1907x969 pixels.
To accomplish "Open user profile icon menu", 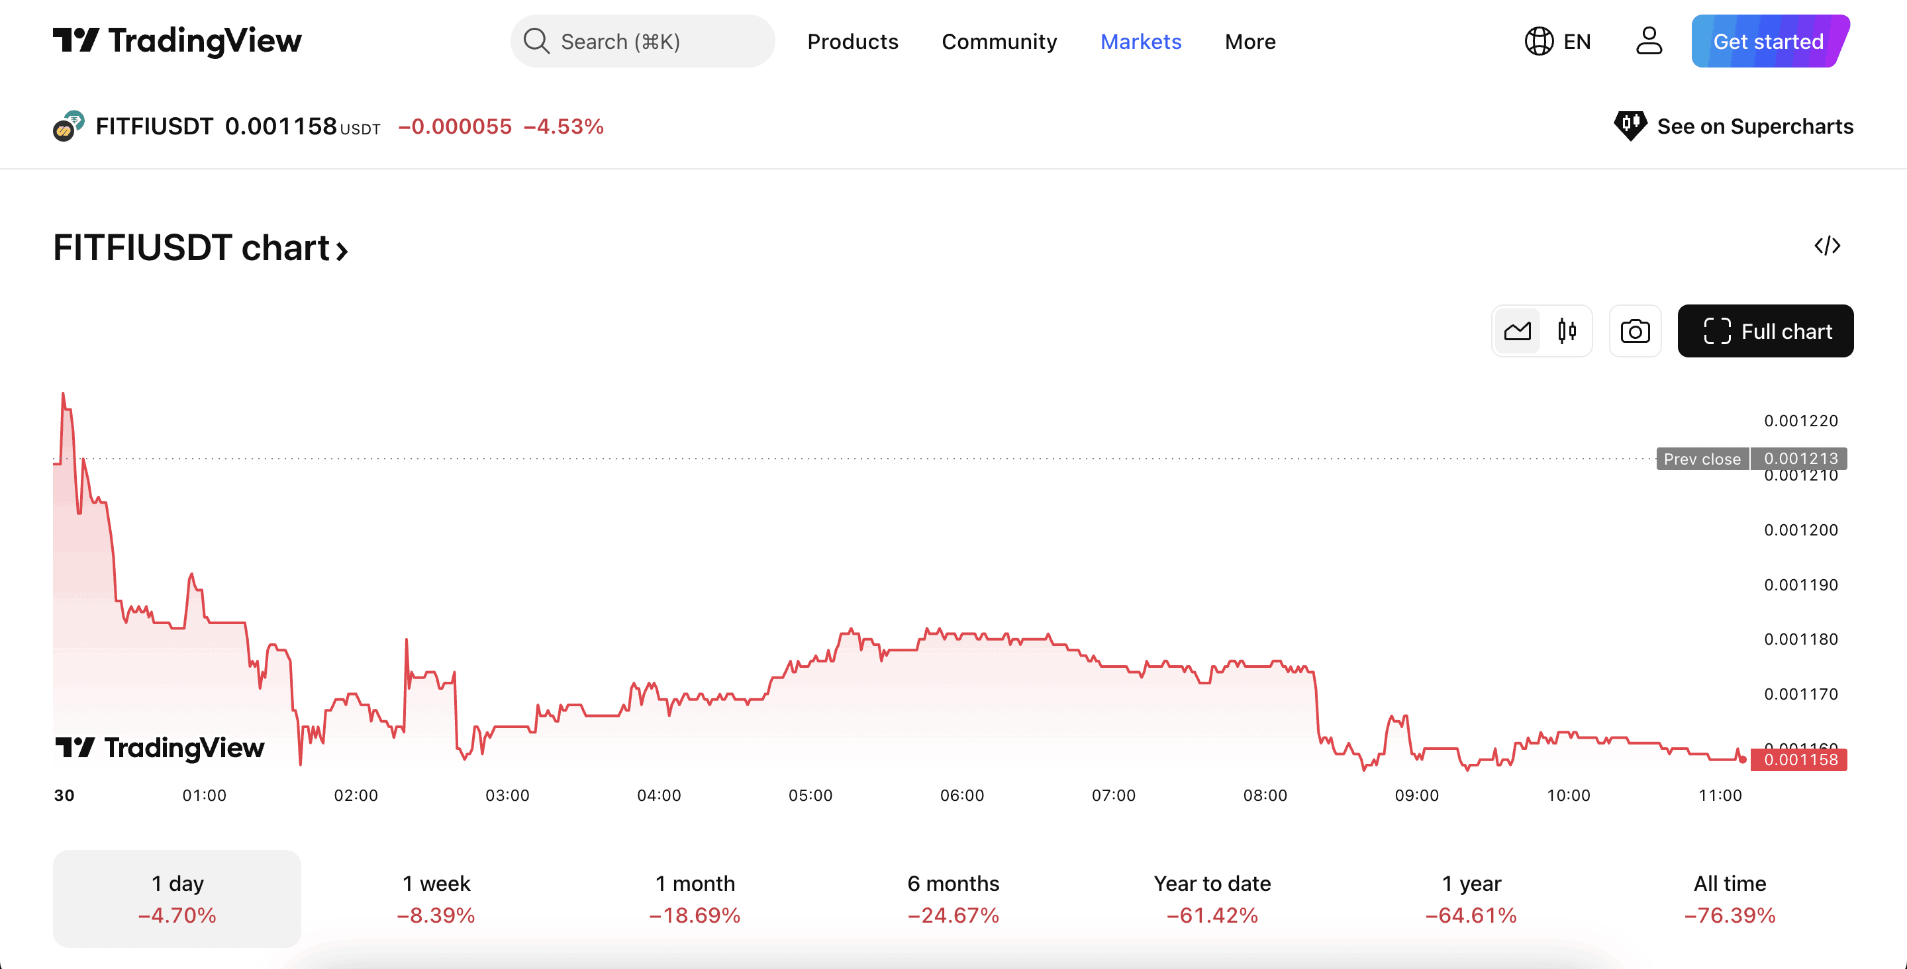I will coord(1649,41).
